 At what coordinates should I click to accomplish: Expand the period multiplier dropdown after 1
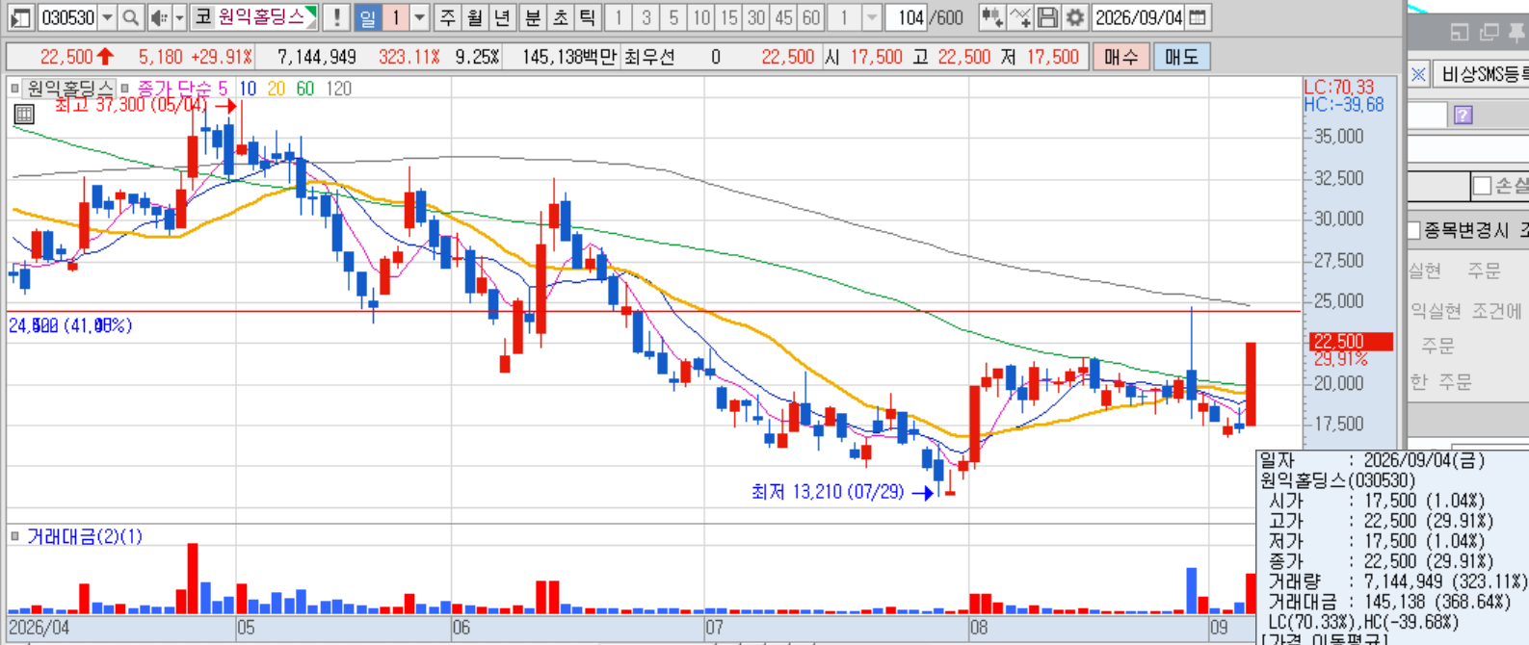pos(420,17)
